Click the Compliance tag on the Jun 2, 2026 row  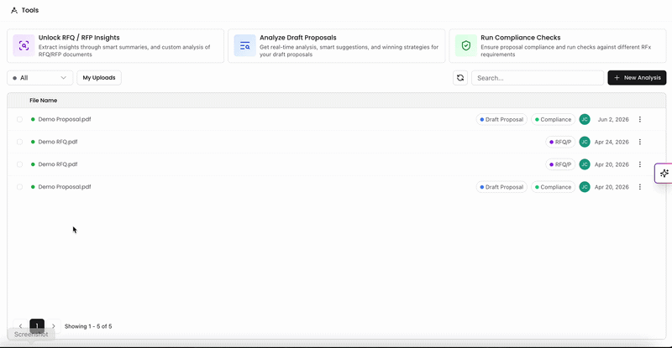click(x=553, y=119)
